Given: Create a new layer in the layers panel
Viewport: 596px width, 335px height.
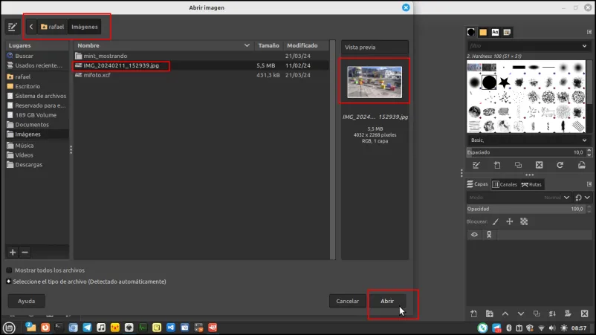Looking at the screenshot, I should tap(473, 313).
